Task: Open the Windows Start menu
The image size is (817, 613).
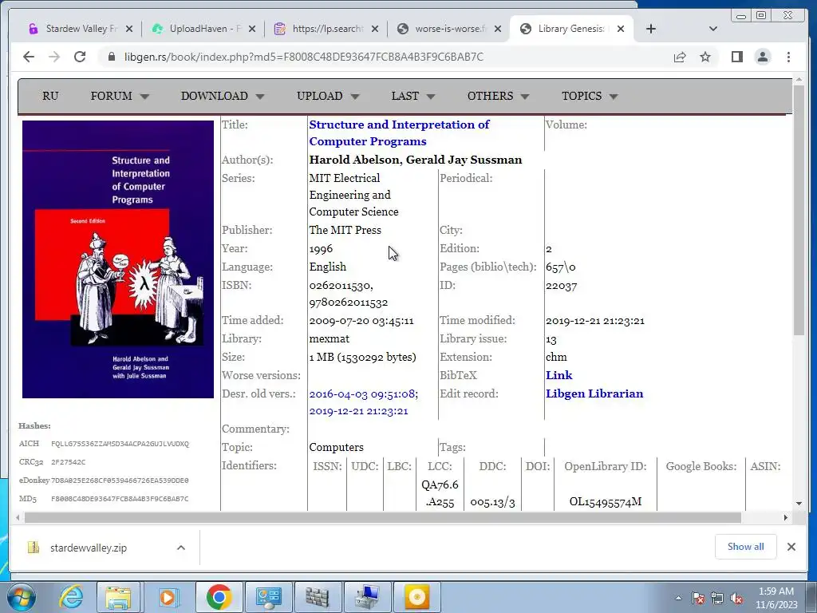Action: (21, 597)
